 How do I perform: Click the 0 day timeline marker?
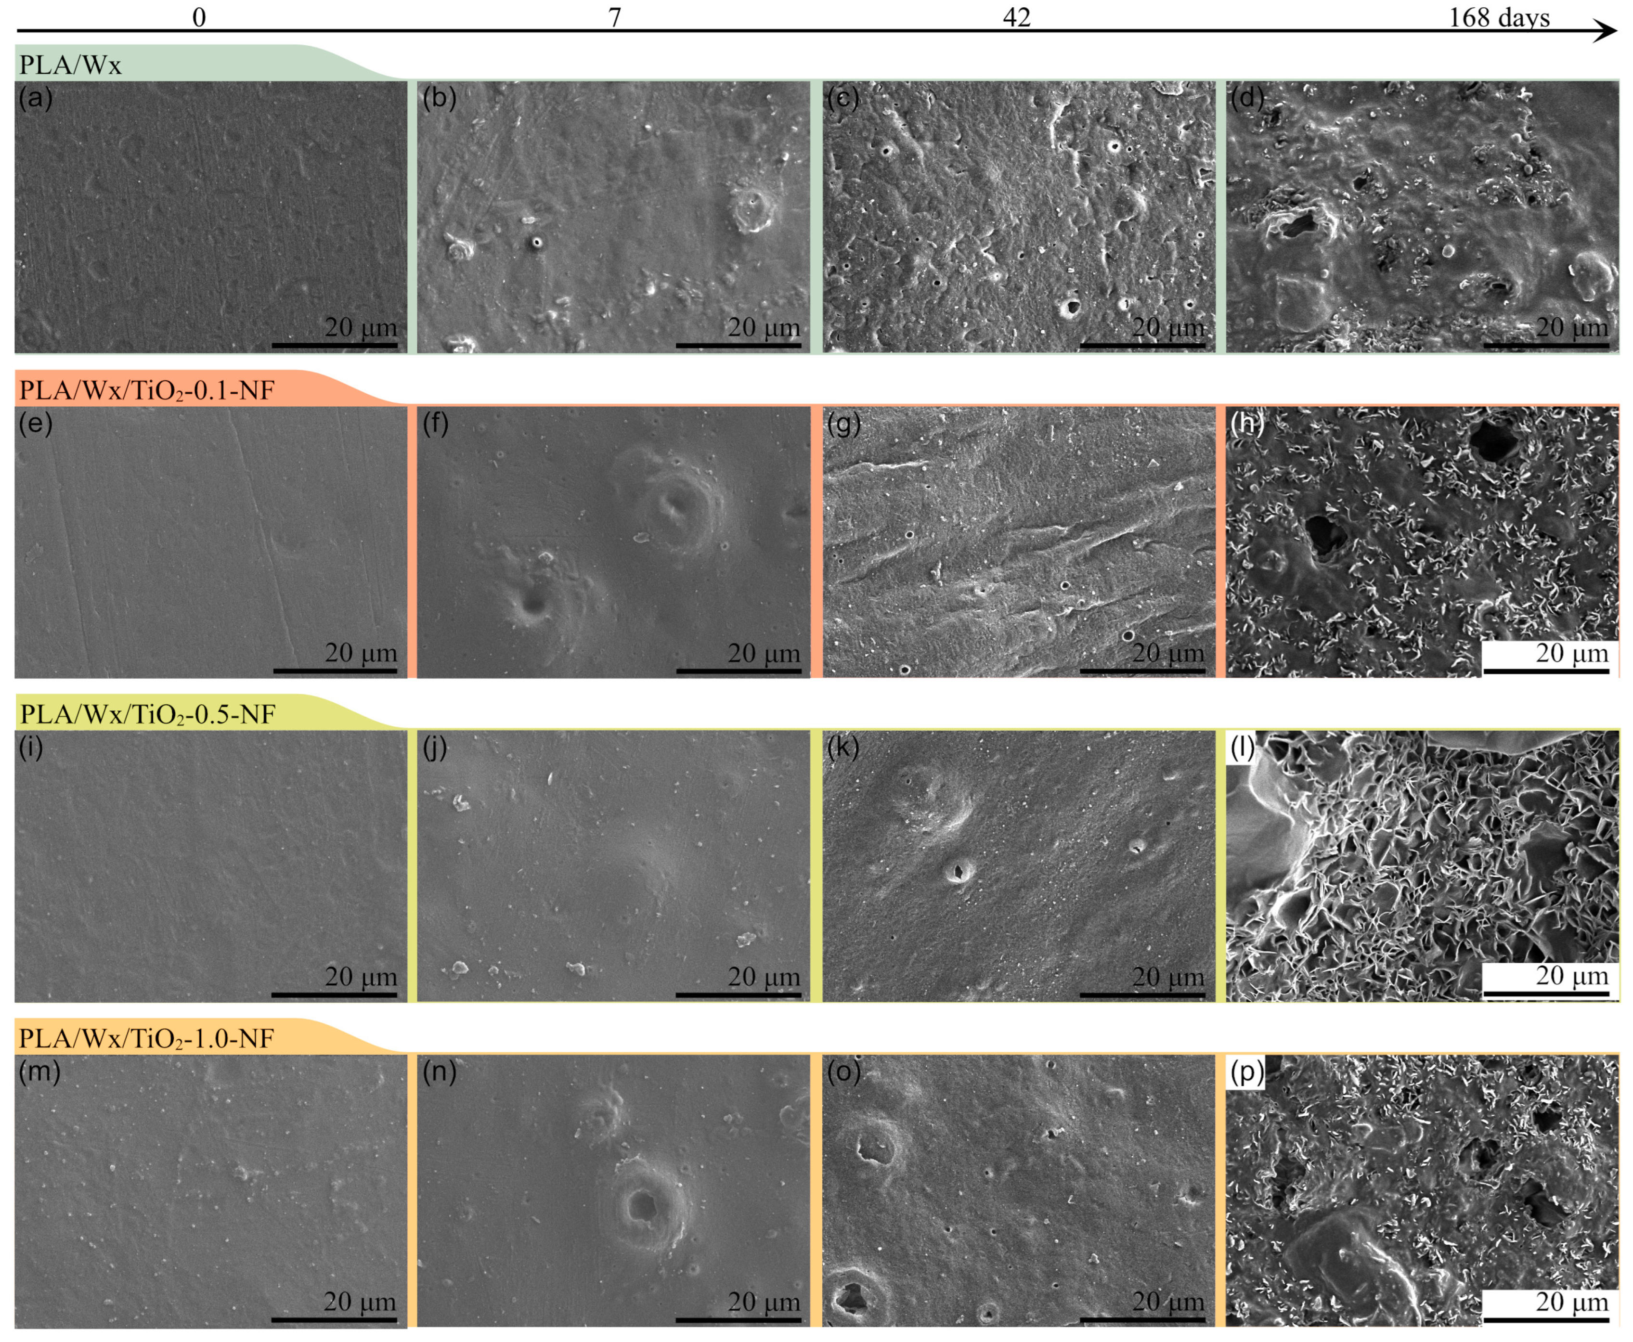(x=199, y=17)
